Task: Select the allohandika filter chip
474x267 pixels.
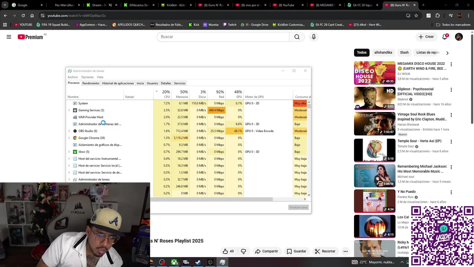Action: 383,52
